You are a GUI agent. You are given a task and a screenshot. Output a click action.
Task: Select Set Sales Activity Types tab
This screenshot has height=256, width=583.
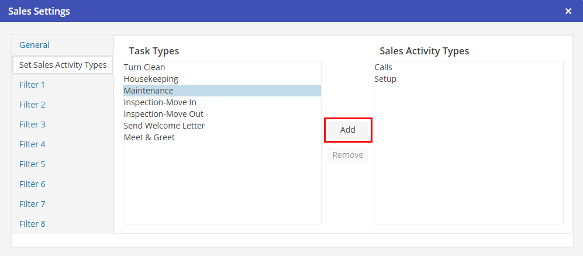(x=63, y=65)
